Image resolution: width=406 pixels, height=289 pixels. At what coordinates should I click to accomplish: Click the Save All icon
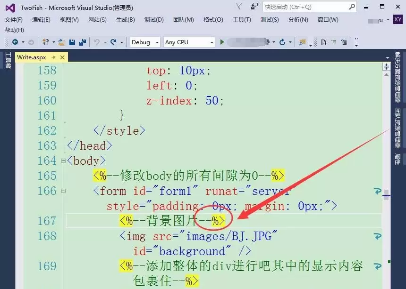click(x=82, y=42)
